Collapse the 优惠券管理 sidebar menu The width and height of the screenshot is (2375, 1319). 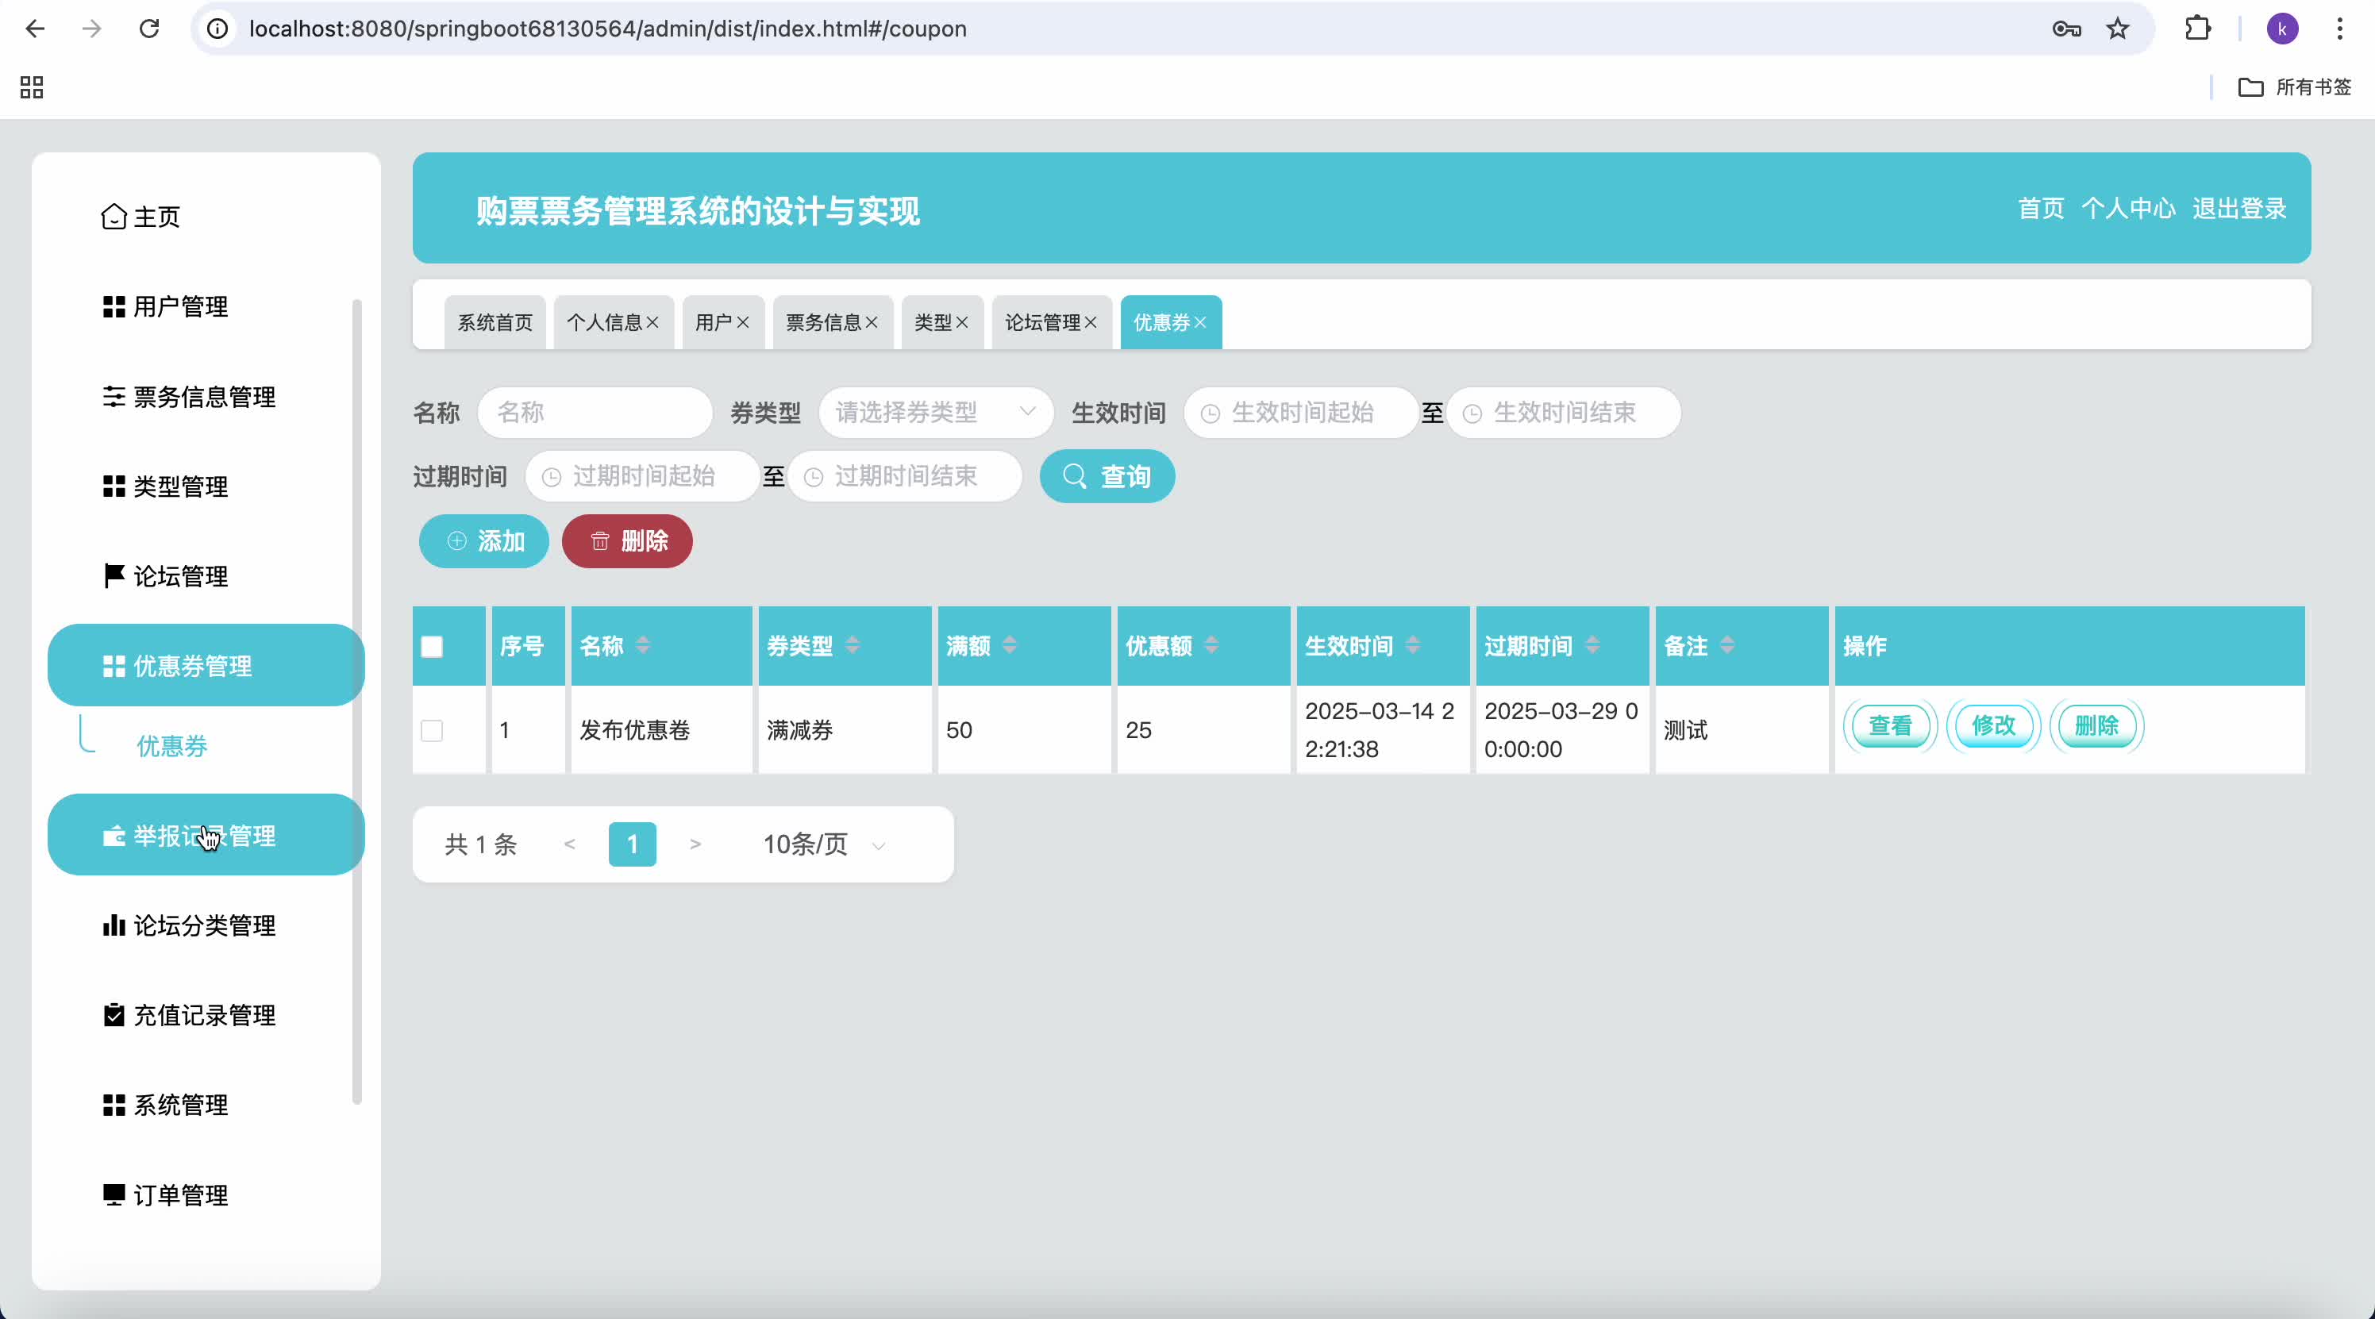point(206,666)
